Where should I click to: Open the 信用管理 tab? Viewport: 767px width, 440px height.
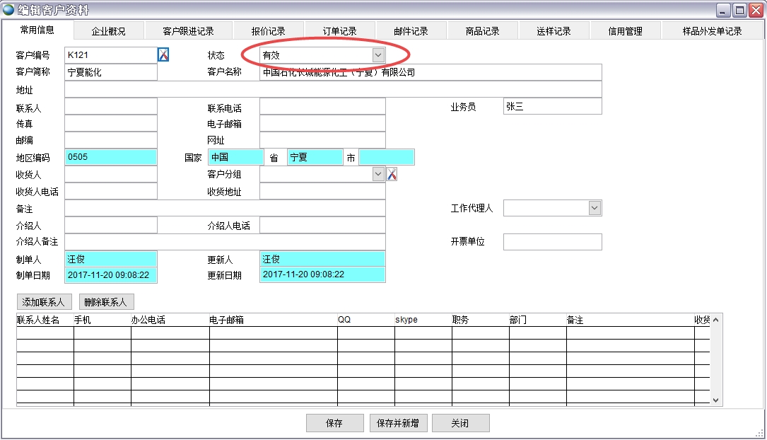click(x=626, y=31)
